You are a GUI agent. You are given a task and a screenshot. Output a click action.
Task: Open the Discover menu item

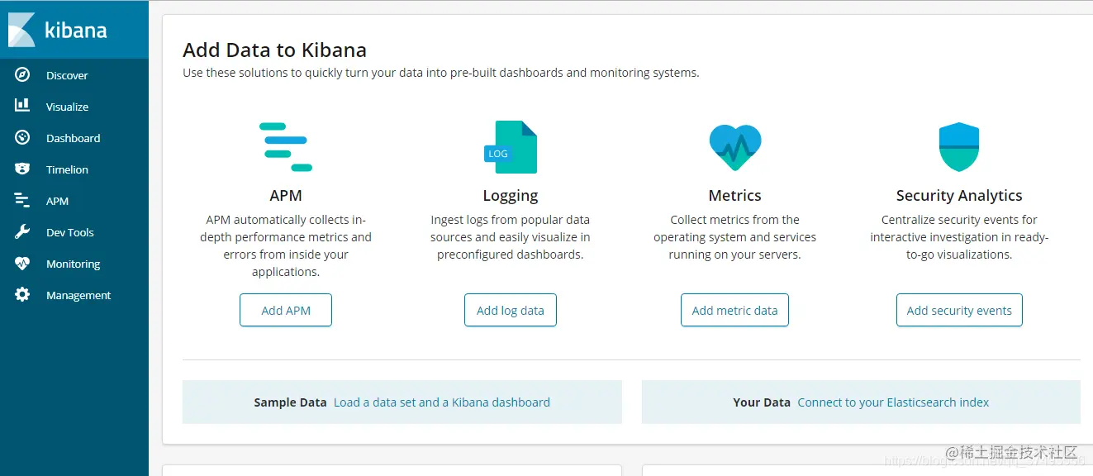(67, 75)
